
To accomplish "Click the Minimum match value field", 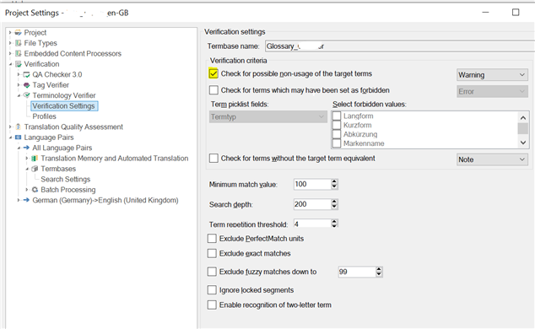I will [x=312, y=184].
